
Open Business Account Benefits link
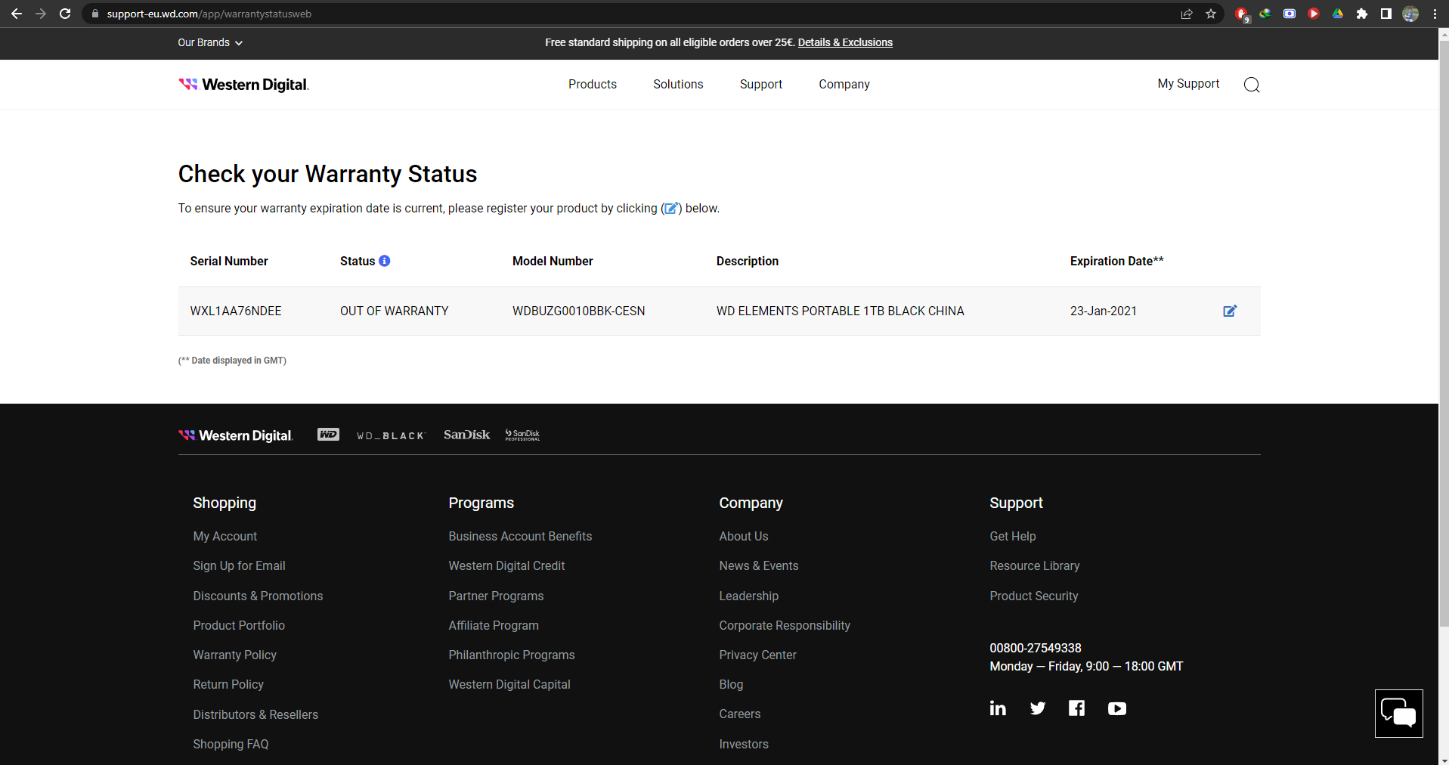click(x=520, y=536)
